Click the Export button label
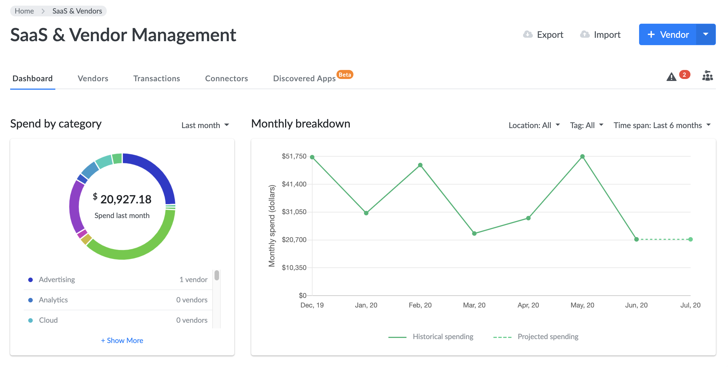The height and width of the screenshot is (367, 728). [550, 34]
